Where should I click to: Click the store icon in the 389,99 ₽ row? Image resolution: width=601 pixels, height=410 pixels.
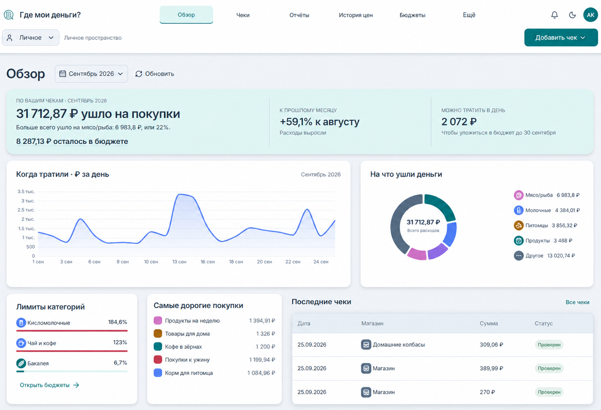(366, 368)
